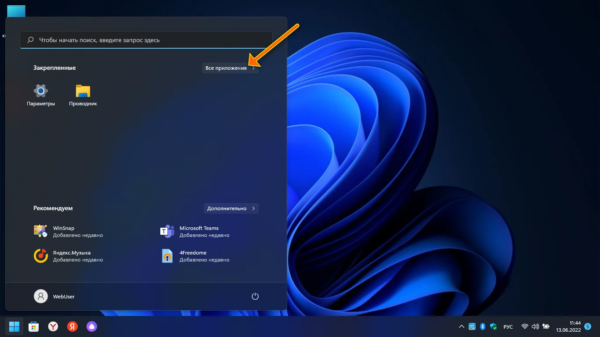Open the clock and date panel
The width and height of the screenshot is (600, 337).
click(x=568, y=326)
